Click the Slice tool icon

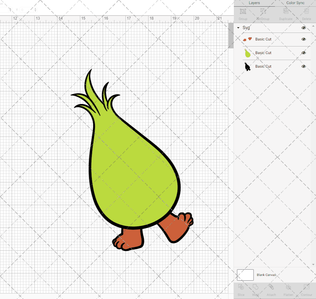click(241, 287)
